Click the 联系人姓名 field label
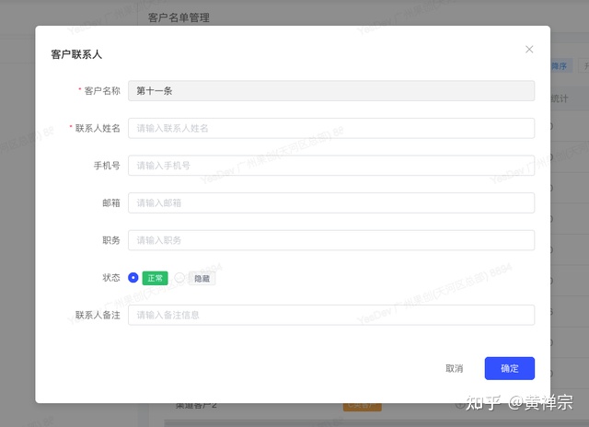Image resolution: width=589 pixels, height=427 pixels. 98,128
